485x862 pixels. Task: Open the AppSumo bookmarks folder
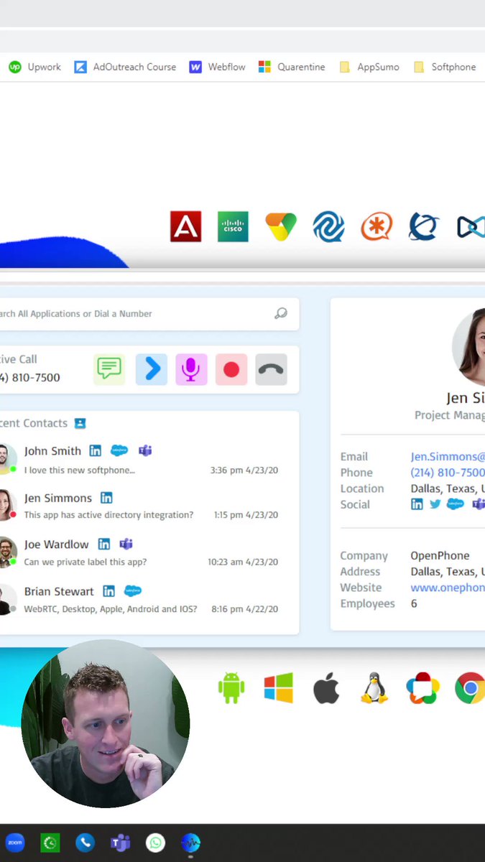369,67
